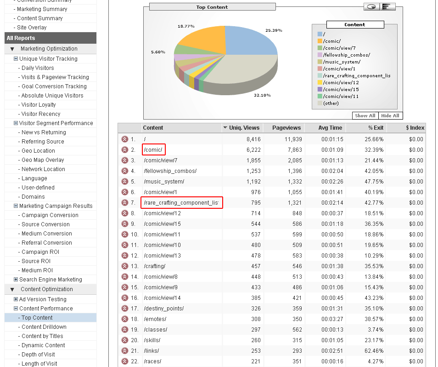Image resolution: width=438 pixels, height=367 pixels.
Task: Toggle the (other) legend swatch
Action: pos(320,103)
